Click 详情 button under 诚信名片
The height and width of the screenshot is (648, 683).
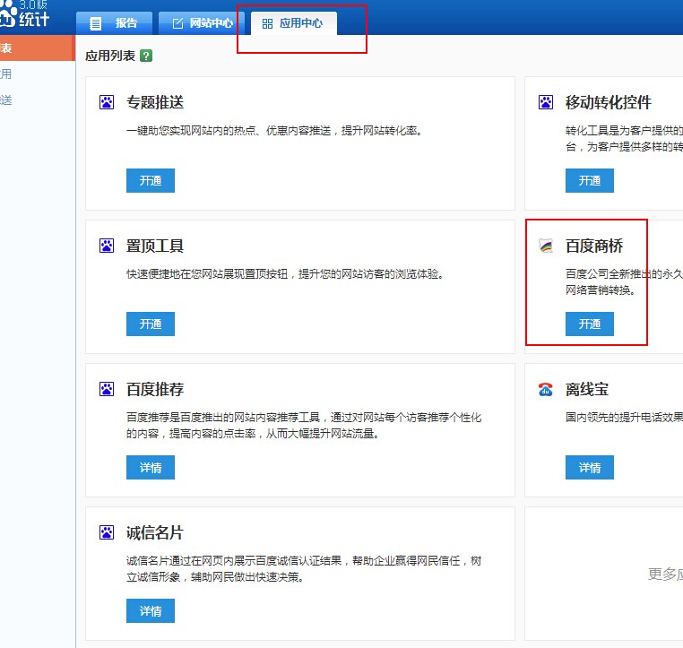click(x=150, y=610)
